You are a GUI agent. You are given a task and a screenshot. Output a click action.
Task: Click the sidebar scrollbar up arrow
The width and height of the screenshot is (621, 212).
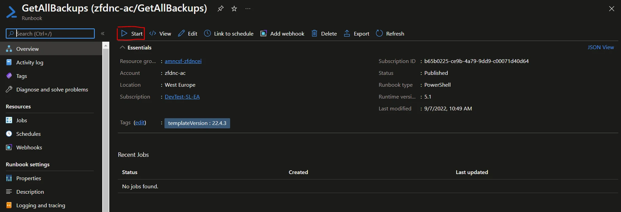coord(106,45)
